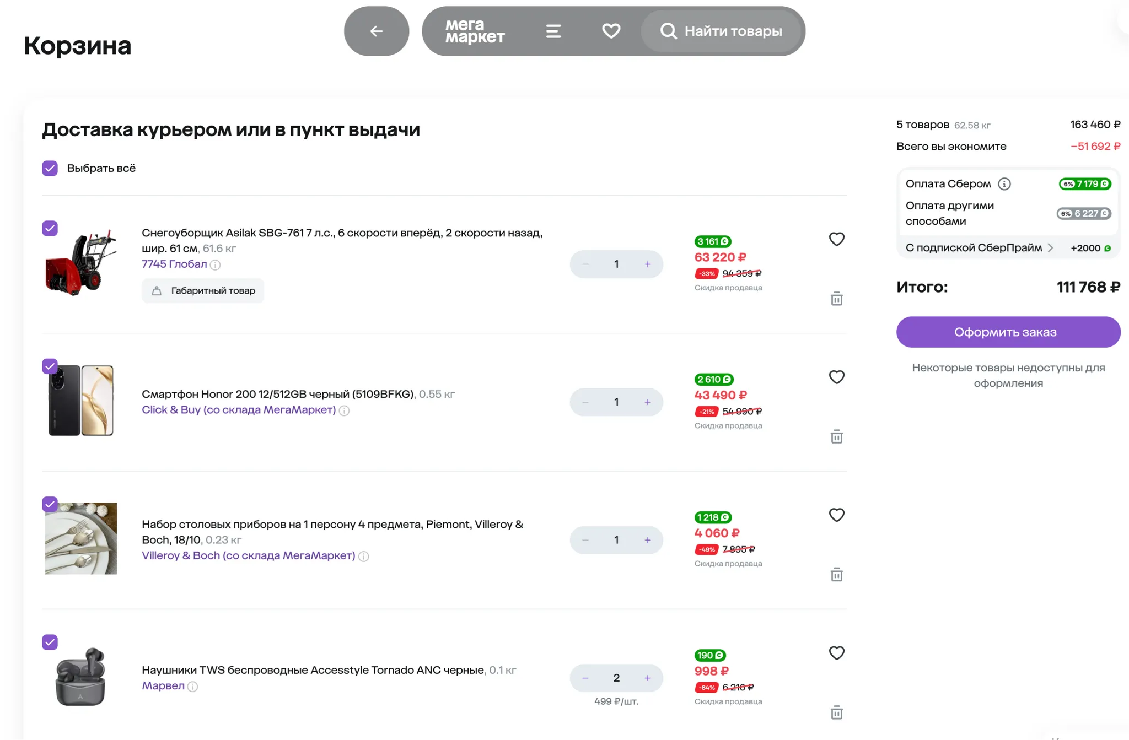Uncheck the Villeroy & Boch cutlery checkbox
The image size is (1129, 740).
point(50,504)
